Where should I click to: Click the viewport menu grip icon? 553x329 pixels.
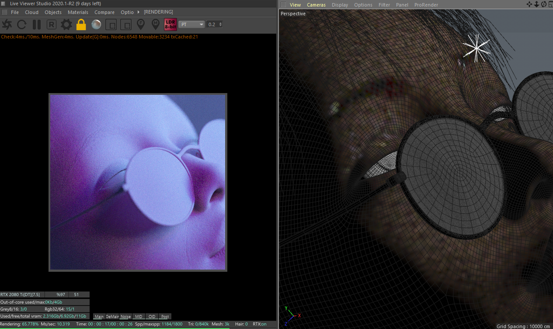click(283, 5)
